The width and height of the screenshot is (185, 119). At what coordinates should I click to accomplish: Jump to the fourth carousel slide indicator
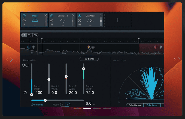pyautogui.click(x=107, y=108)
